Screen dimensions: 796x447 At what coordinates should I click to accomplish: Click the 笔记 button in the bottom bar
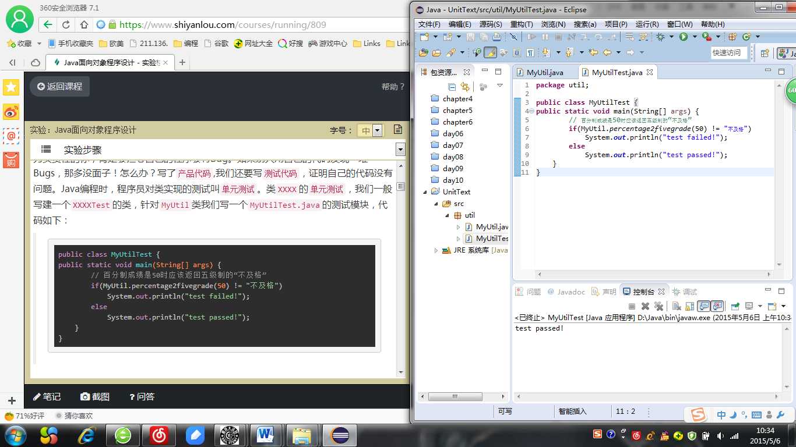click(47, 396)
